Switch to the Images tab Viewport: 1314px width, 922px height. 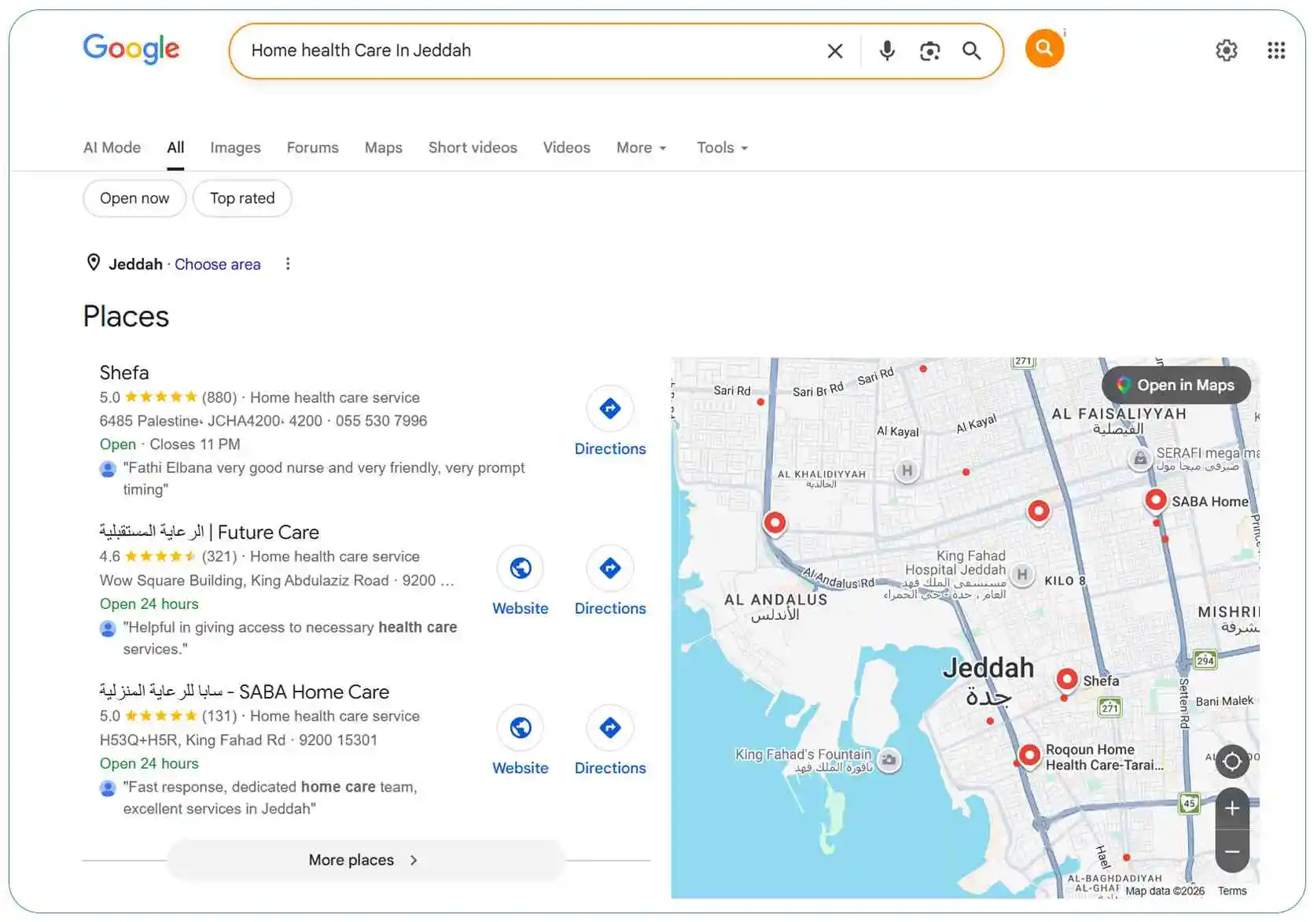pyautogui.click(x=235, y=148)
